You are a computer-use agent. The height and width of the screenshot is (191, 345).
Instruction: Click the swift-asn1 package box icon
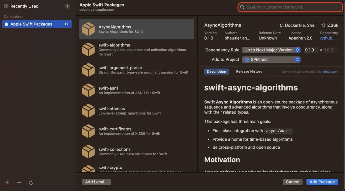tap(88, 90)
